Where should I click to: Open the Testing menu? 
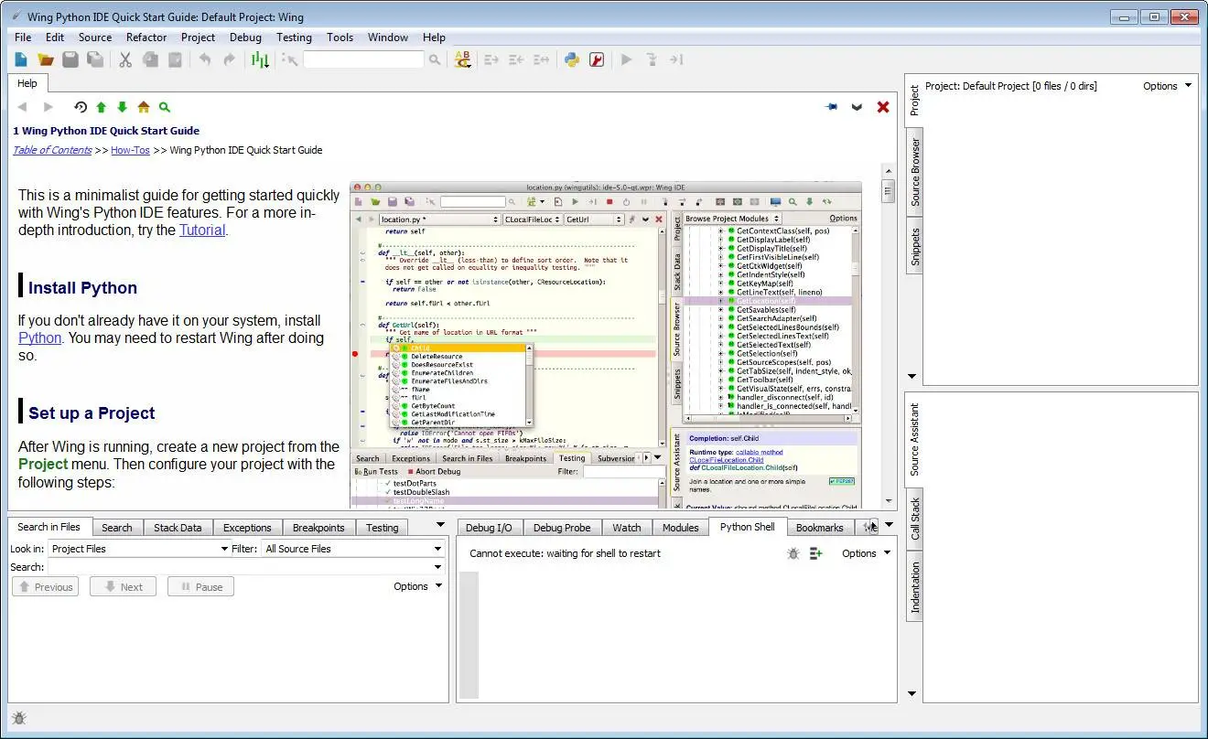point(294,37)
